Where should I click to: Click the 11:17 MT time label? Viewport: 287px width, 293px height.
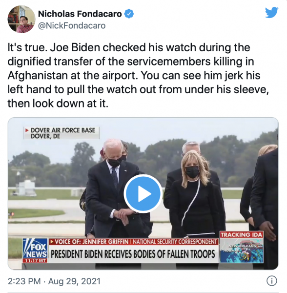click(x=35, y=261)
